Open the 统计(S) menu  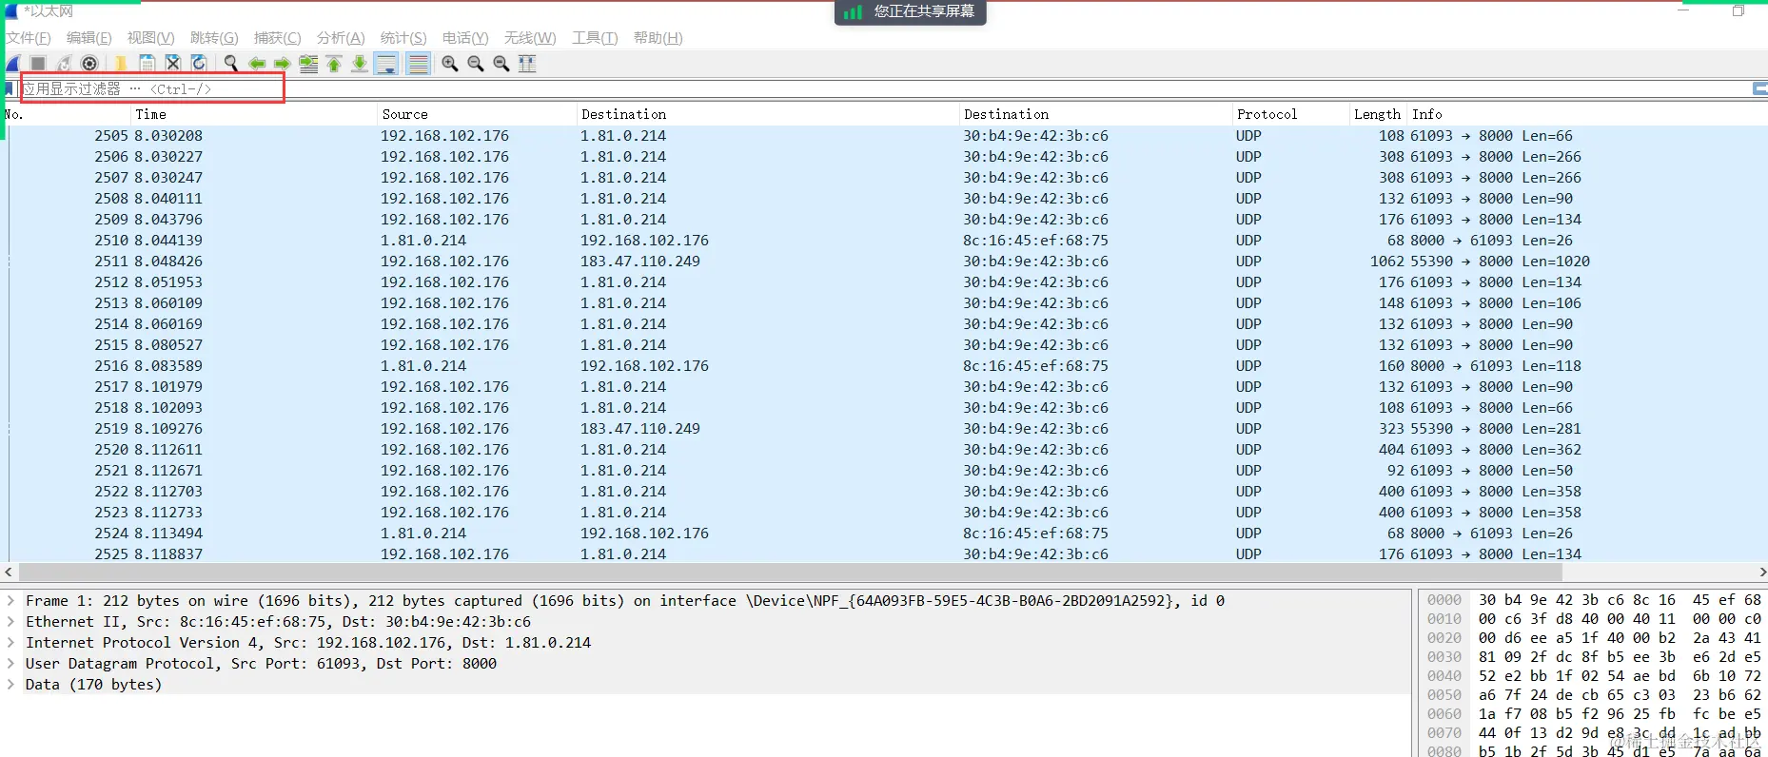pyautogui.click(x=403, y=38)
